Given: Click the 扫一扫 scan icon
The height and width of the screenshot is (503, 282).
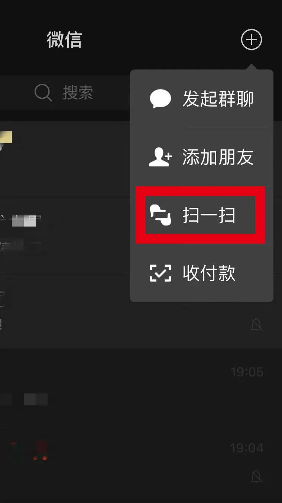Looking at the screenshot, I should coord(160,215).
